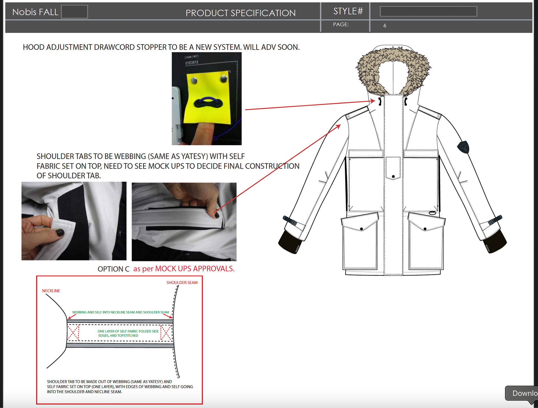
Task: Click the small center chest pocket flap
Action: point(393,168)
